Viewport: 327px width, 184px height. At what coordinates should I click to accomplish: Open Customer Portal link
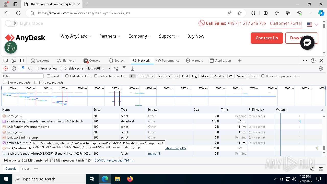click(286, 23)
